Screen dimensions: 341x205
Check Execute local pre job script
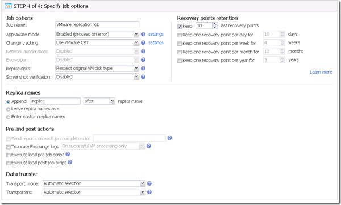click(x=9, y=155)
